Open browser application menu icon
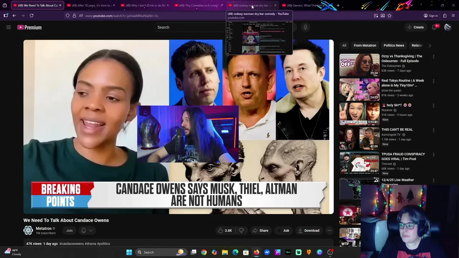 coord(453,16)
